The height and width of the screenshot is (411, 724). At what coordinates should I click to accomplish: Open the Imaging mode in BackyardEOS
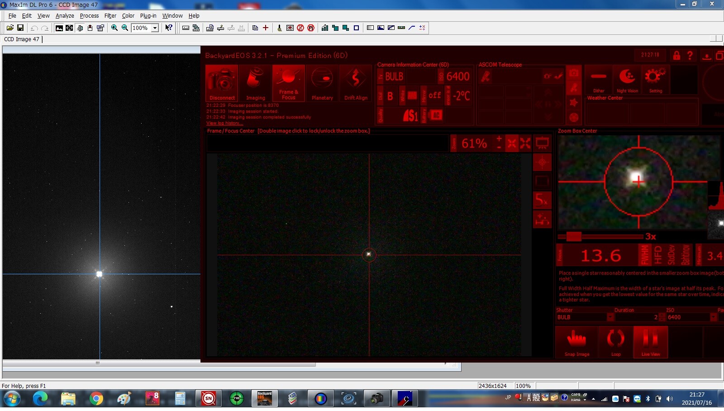255,83
